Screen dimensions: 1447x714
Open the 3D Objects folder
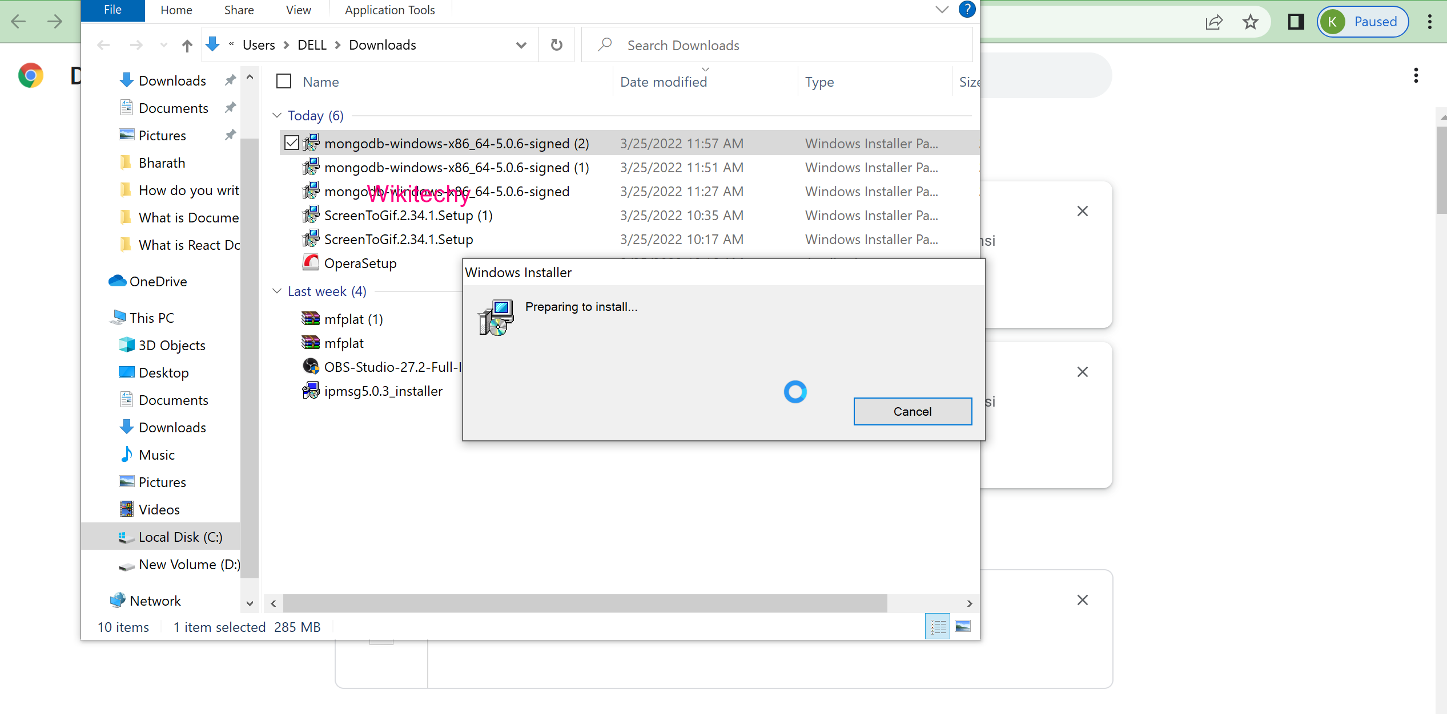[172, 345]
